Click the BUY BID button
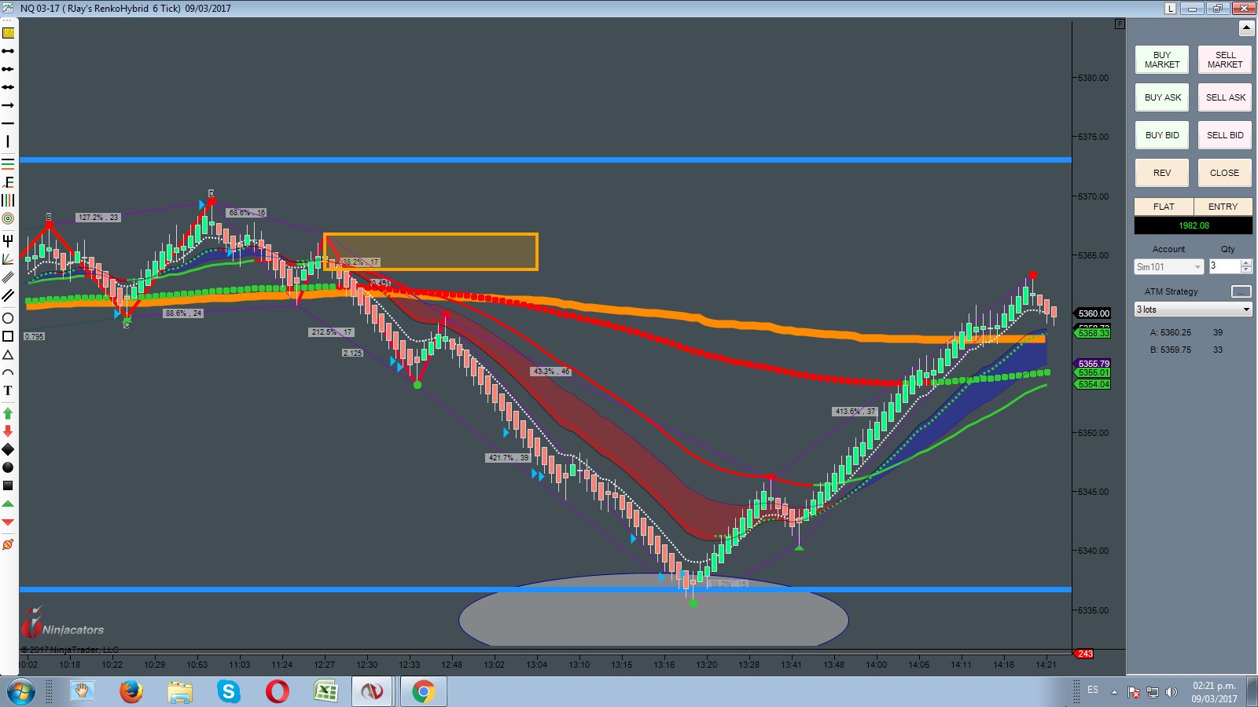 click(1162, 135)
